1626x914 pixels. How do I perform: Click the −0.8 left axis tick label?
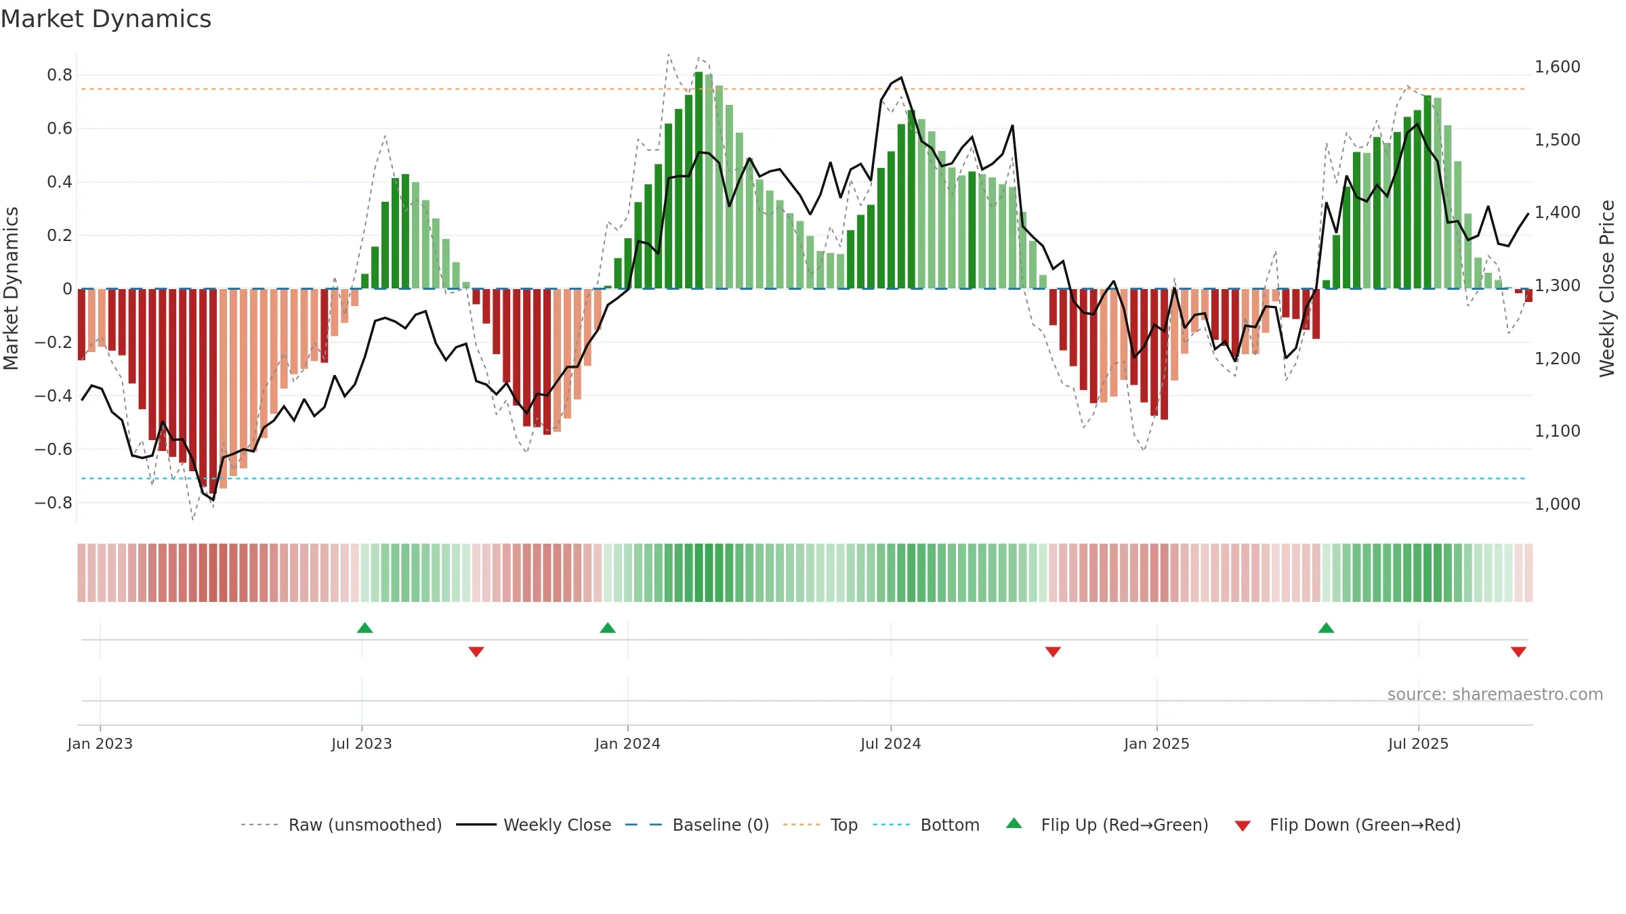click(x=54, y=502)
